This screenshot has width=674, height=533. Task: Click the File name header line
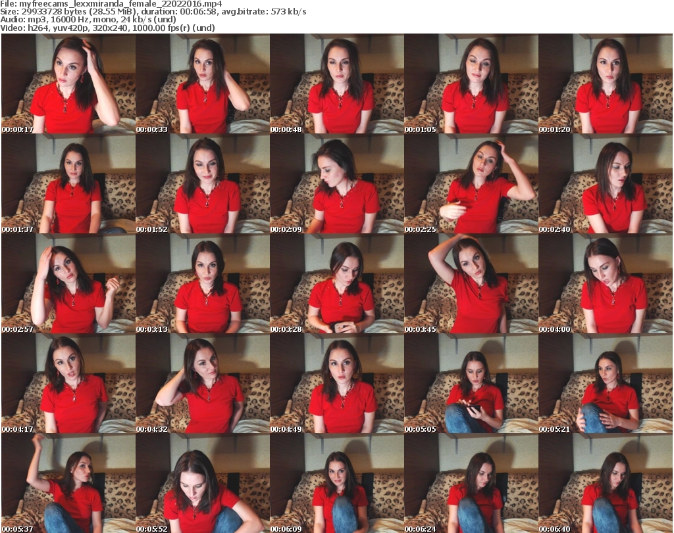coord(111,4)
